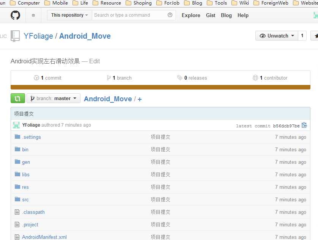
Task: Click the .settings folder icon
Action: 17,137
